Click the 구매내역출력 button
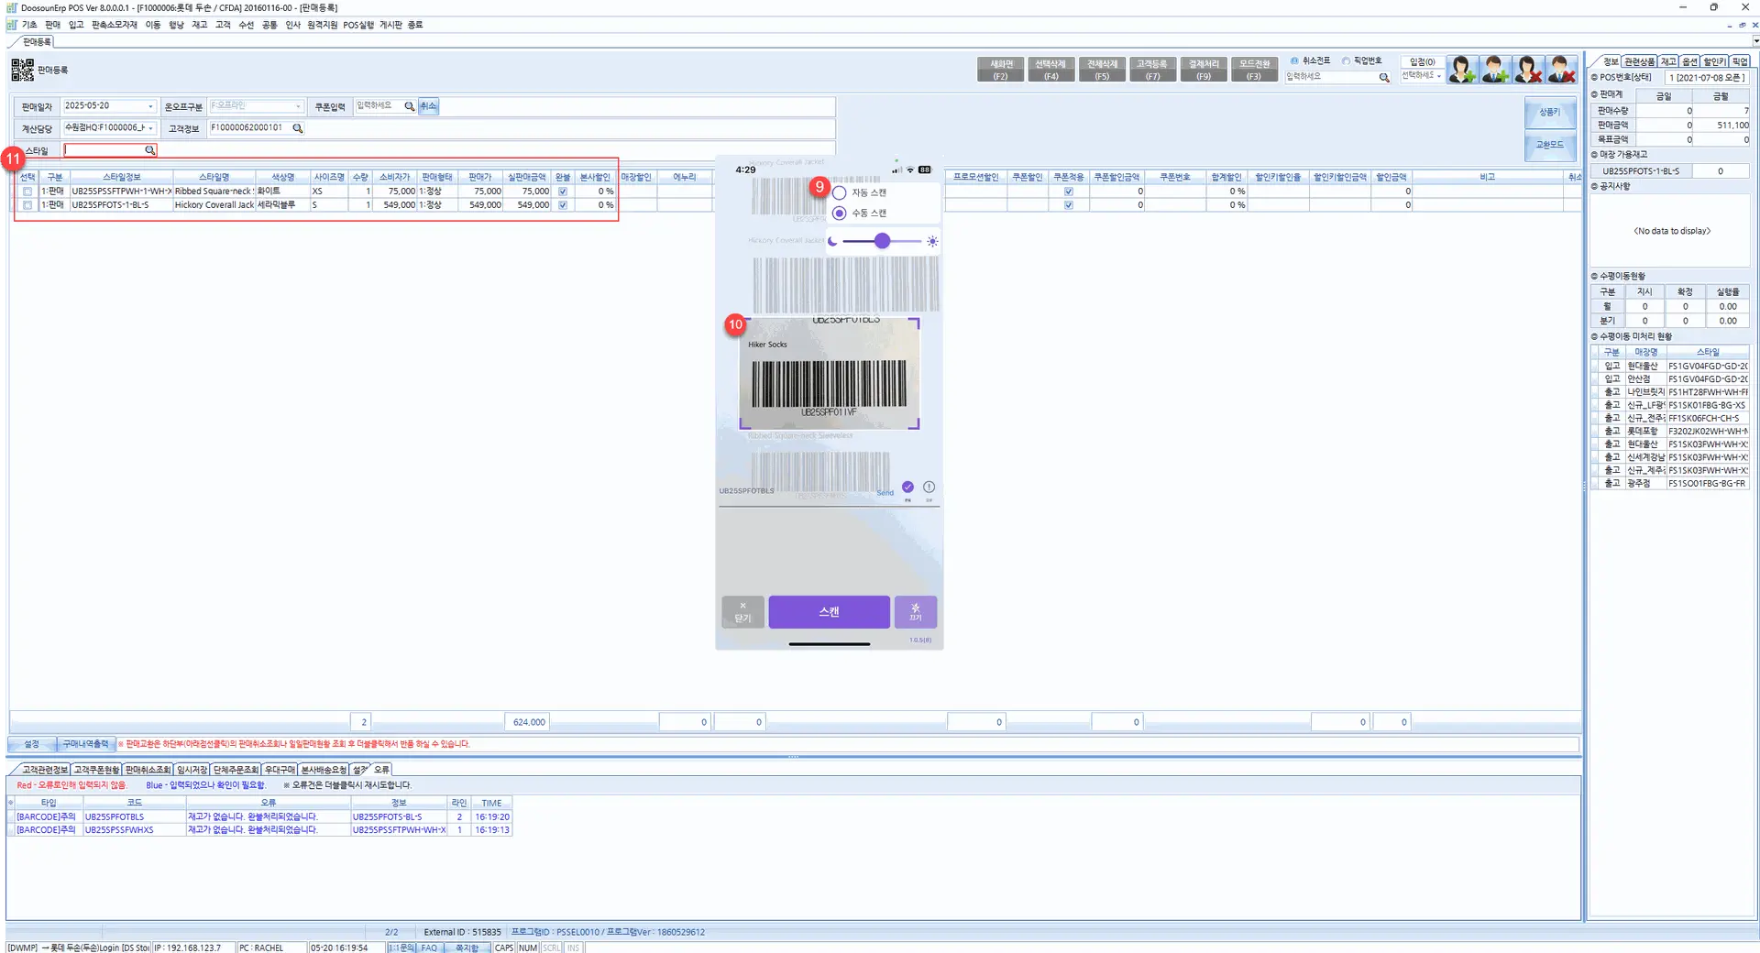 (85, 744)
